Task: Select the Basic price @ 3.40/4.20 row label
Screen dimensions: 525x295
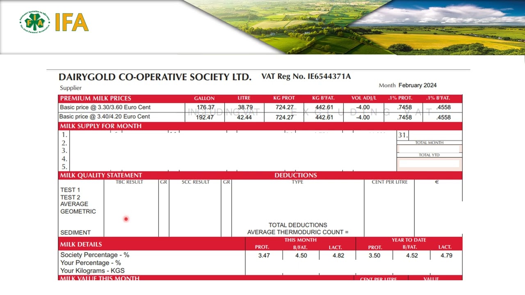Action: [x=105, y=117]
